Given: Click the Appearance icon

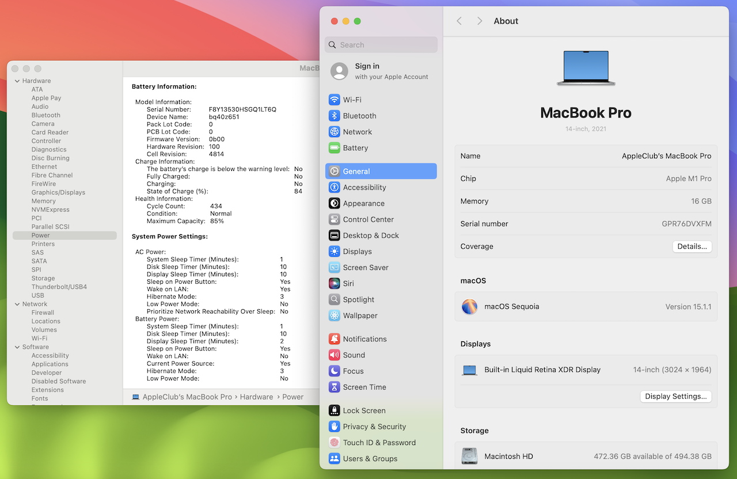Looking at the screenshot, I should coord(335,203).
